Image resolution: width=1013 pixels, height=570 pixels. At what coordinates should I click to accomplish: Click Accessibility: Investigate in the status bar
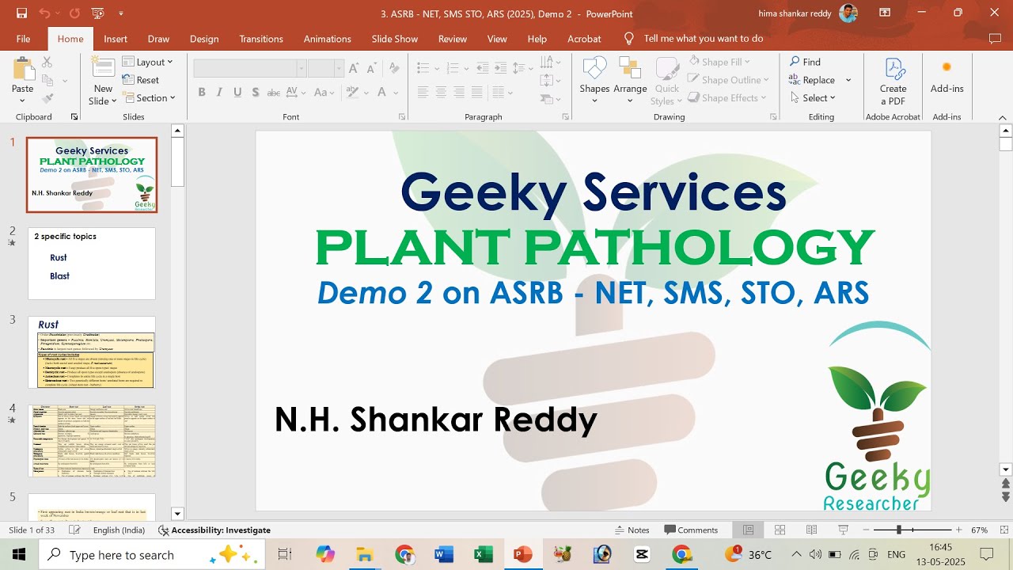point(214,530)
